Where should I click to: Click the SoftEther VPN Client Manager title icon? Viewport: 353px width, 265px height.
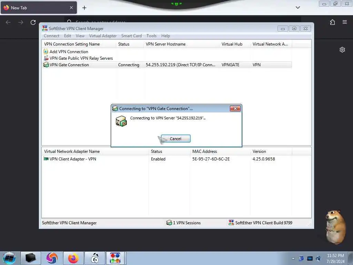(x=45, y=28)
